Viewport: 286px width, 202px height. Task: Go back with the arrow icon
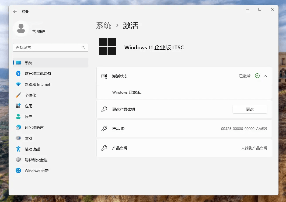pos(15,12)
